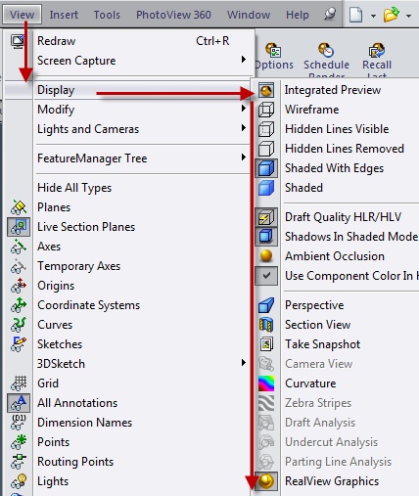Click the Grid visibility icon

tap(19, 383)
